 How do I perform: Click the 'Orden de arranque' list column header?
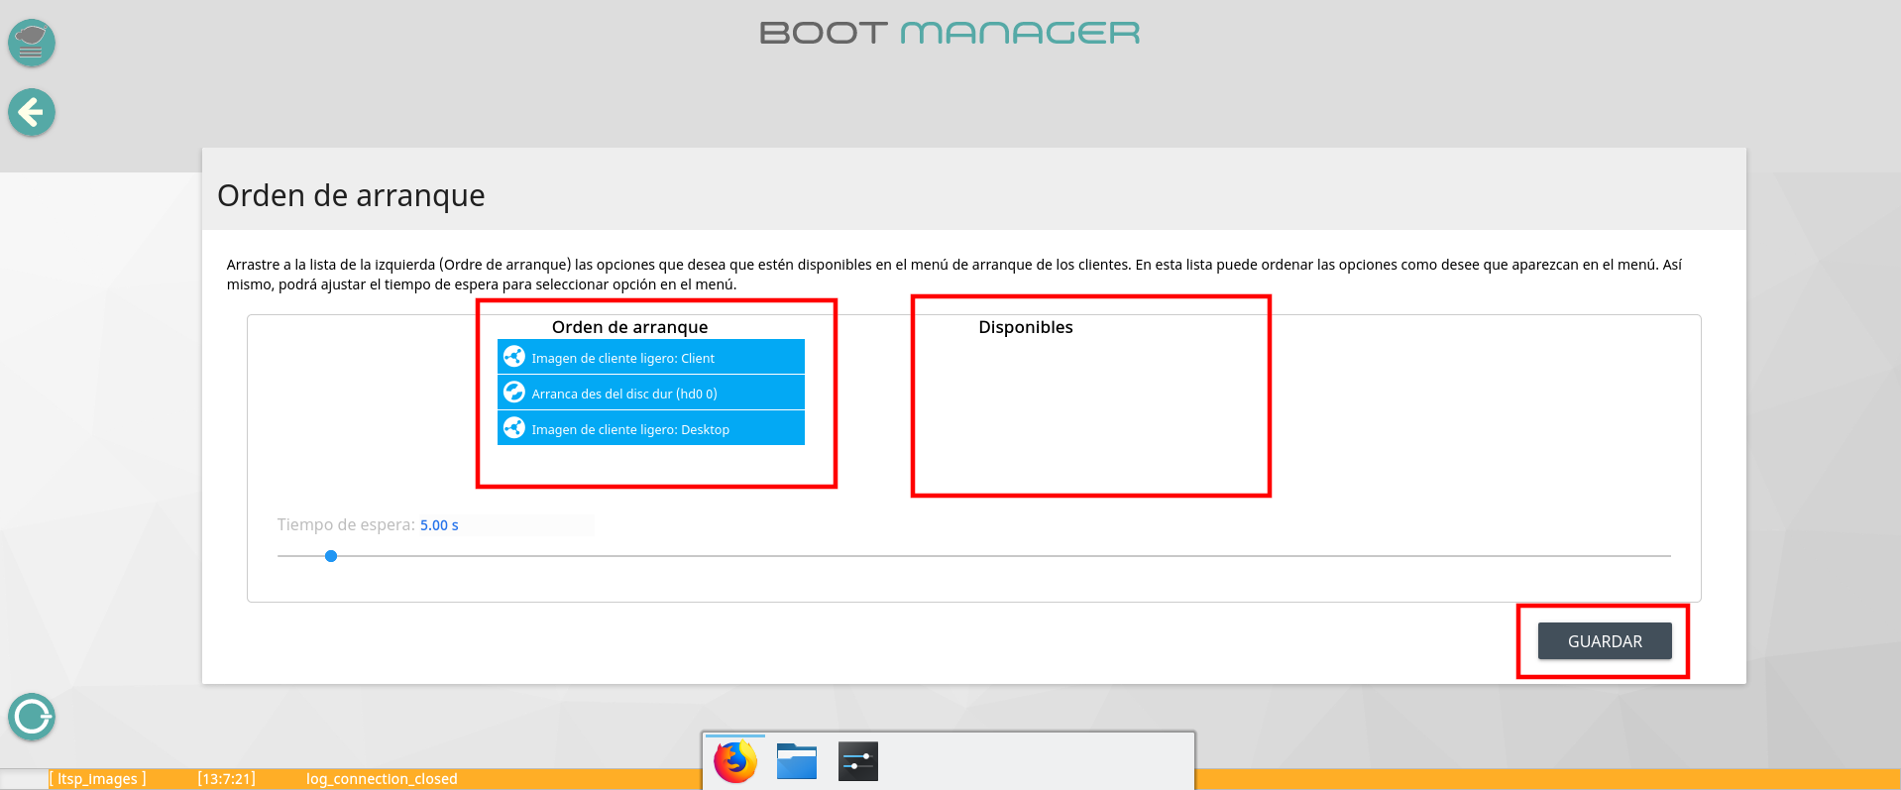click(629, 327)
